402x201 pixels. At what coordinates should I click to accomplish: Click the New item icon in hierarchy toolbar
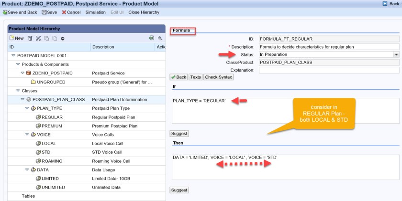(x=16, y=38)
